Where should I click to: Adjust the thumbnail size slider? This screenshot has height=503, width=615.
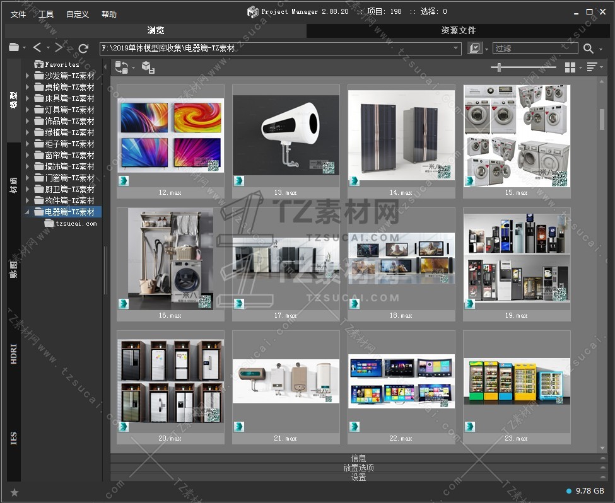[x=499, y=67]
